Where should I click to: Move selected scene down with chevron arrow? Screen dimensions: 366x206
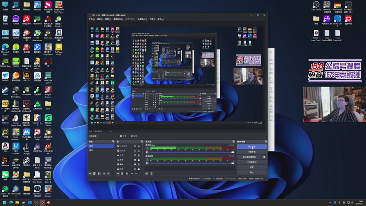(108, 173)
